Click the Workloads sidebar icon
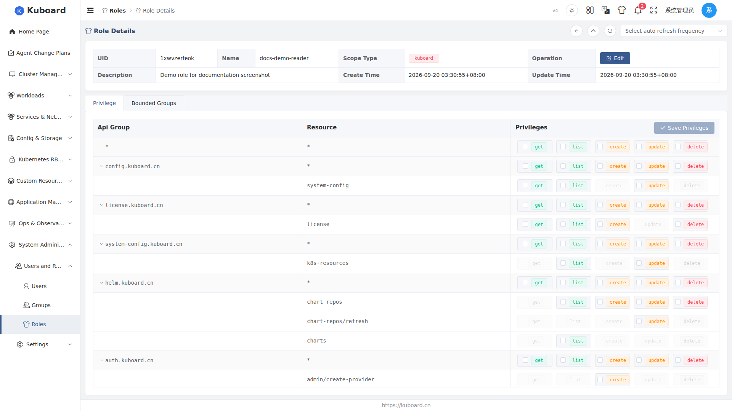The width and height of the screenshot is (732, 411). point(11,96)
